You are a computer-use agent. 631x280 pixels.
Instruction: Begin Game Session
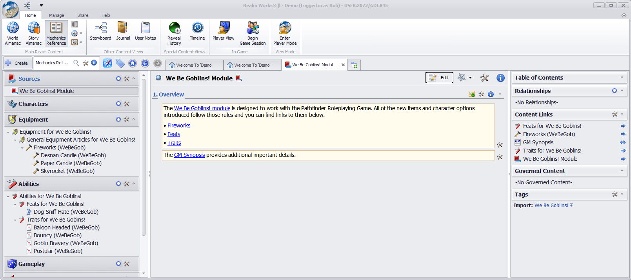(x=253, y=33)
